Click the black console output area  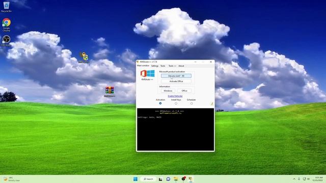click(175, 130)
